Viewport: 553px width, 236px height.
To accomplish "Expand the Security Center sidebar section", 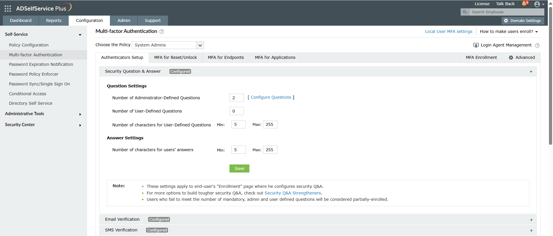I will [x=80, y=125].
